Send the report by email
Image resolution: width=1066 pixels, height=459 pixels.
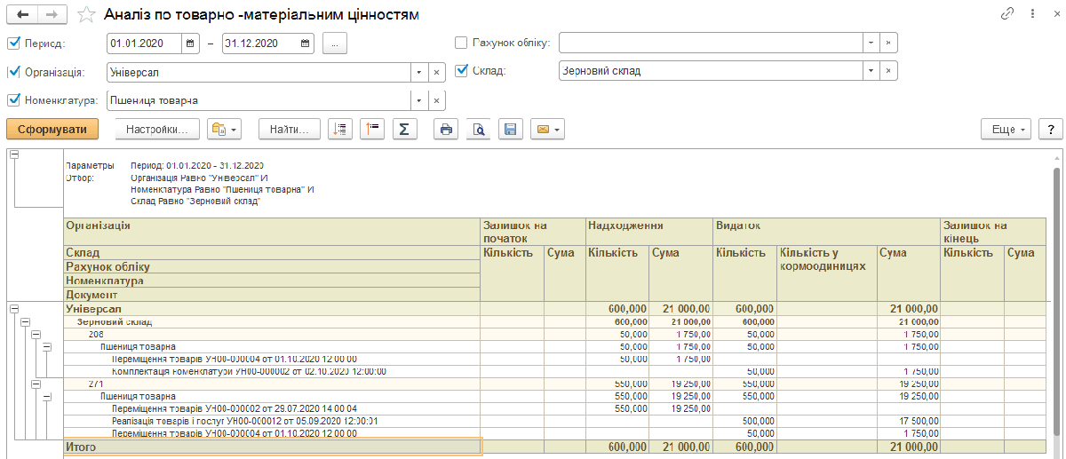pos(547,130)
